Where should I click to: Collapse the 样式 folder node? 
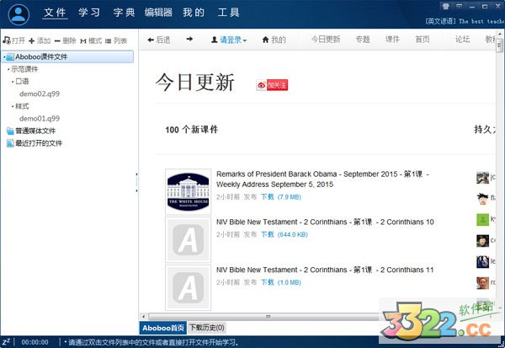pyautogui.click(x=13, y=106)
